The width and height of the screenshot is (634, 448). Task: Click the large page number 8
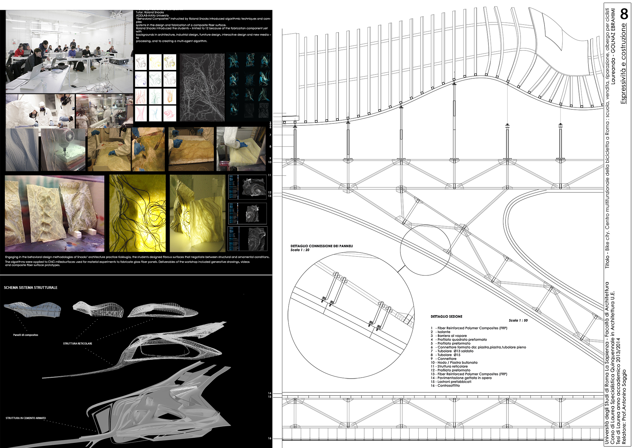click(x=624, y=14)
